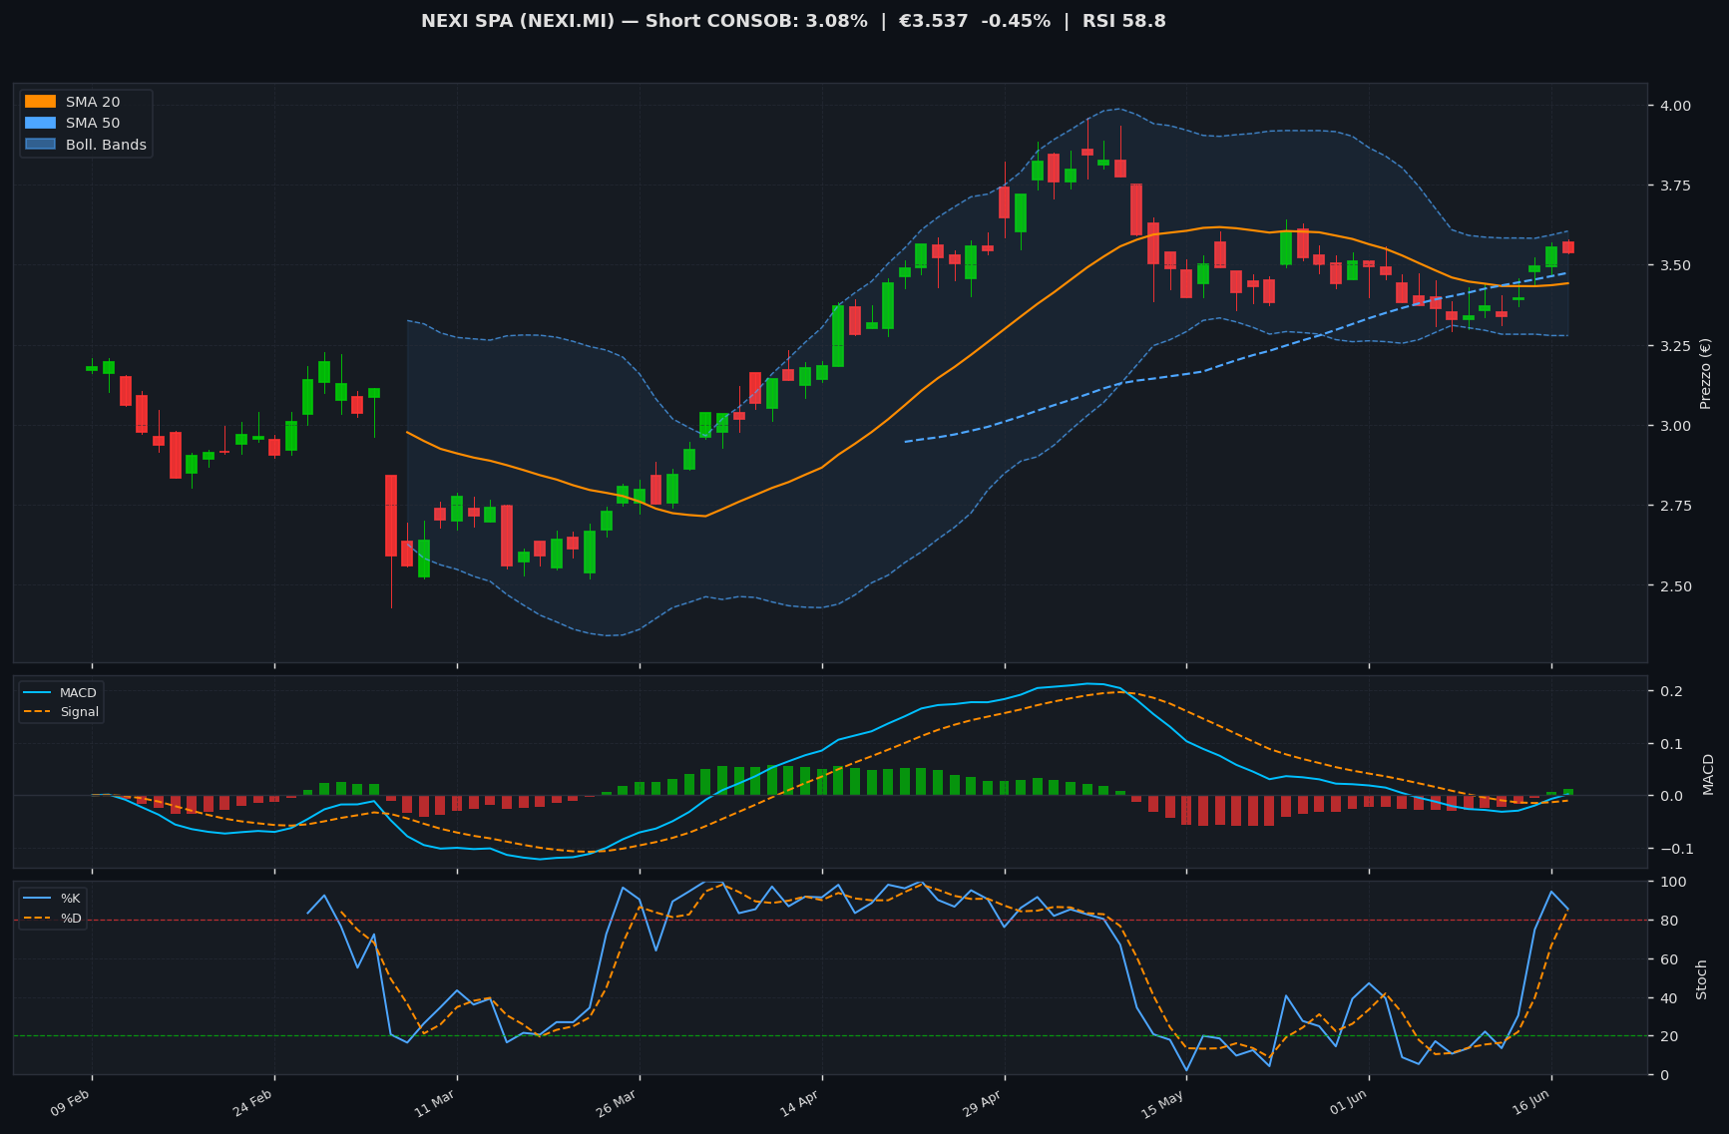Click the '14 Apr' date label
Screen dimensions: 1729x1134
799,1104
